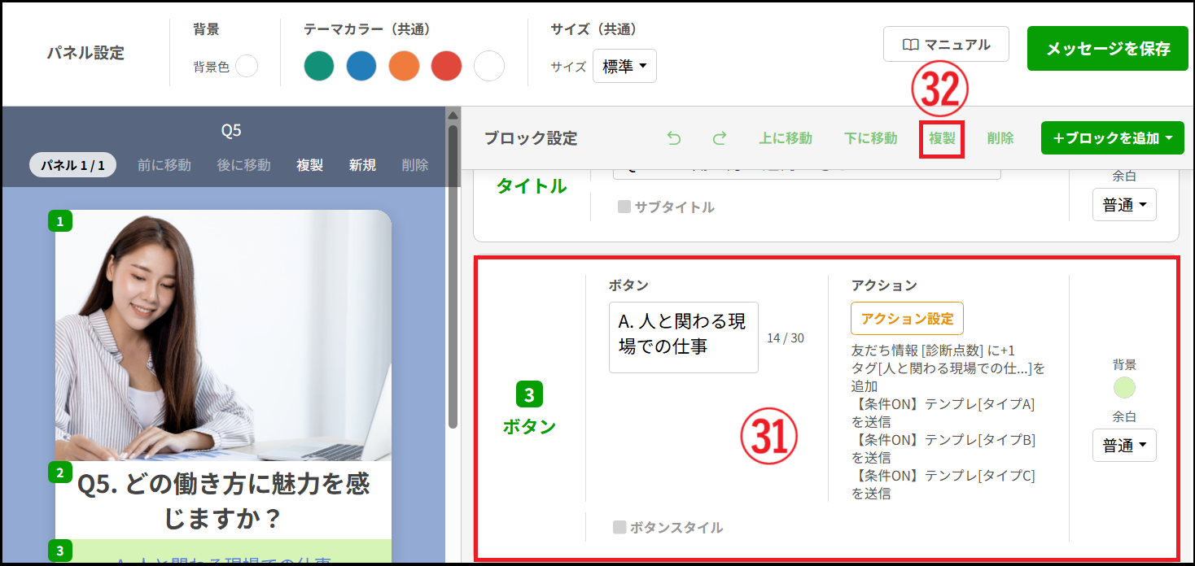Click the preview image of the woman

[223, 335]
